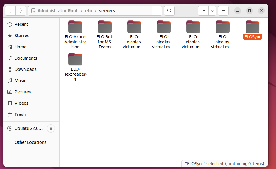
Task: Toggle list view mode button
Action: coord(203,11)
